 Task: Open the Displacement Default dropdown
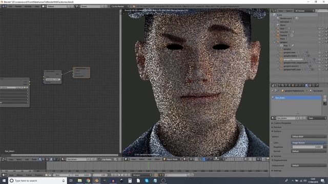309,166
